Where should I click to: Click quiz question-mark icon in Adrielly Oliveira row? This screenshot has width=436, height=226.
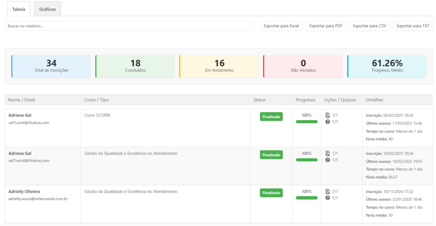point(327,198)
